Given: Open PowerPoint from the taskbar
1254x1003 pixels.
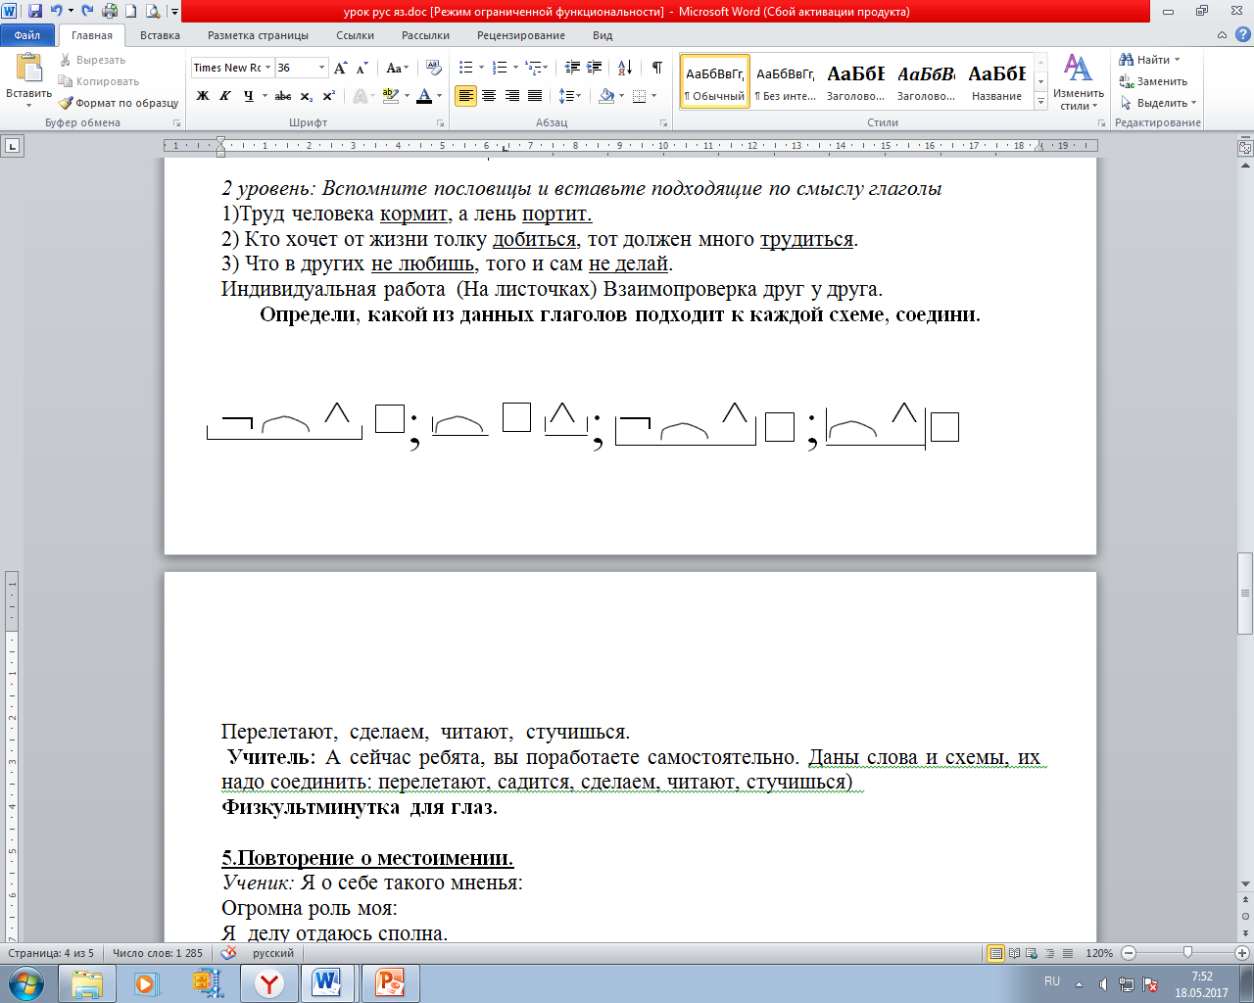Looking at the screenshot, I should [390, 983].
